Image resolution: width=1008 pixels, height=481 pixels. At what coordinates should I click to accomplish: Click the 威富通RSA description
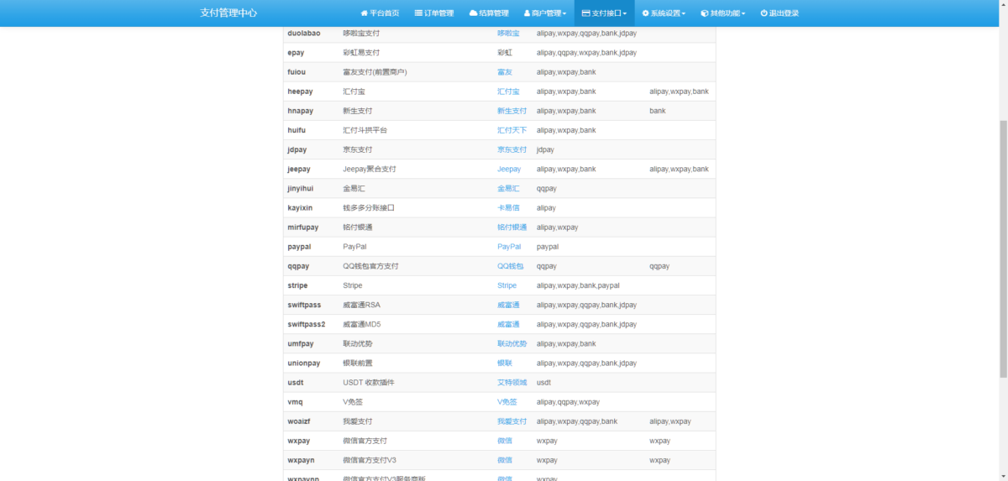(x=361, y=305)
